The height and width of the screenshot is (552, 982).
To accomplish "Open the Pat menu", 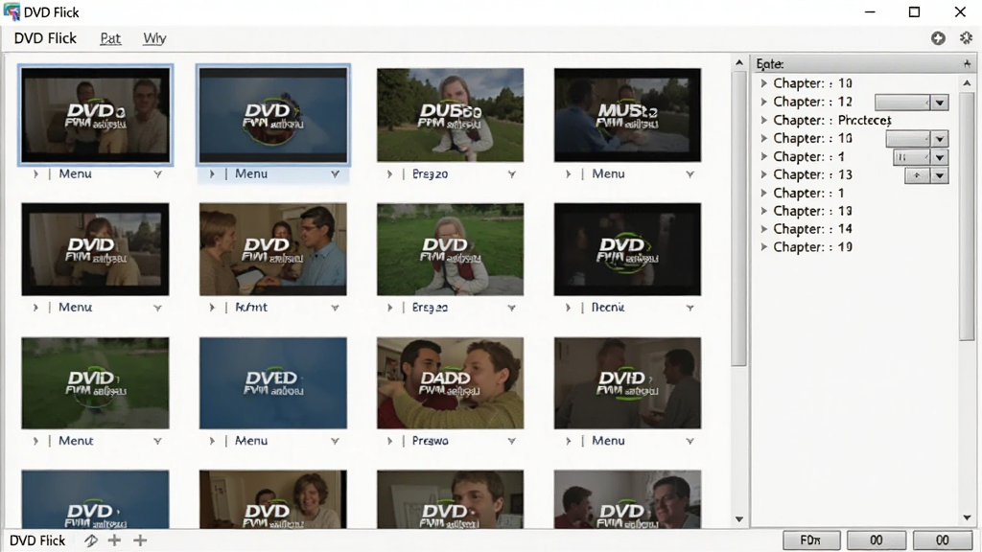I will coord(110,38).
